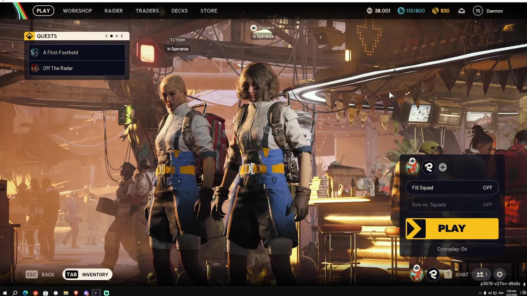Open INVENTORY with the TAB button
The width and height of the screenshot is (527, 296).
pyautogui.click(x=87, y=275)
